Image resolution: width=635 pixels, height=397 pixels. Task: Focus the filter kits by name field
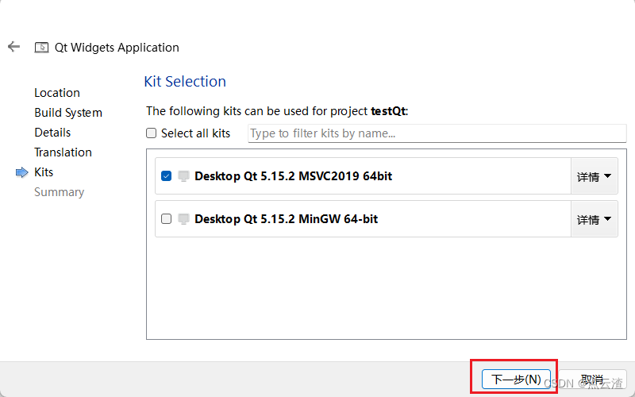coord(437,133)
